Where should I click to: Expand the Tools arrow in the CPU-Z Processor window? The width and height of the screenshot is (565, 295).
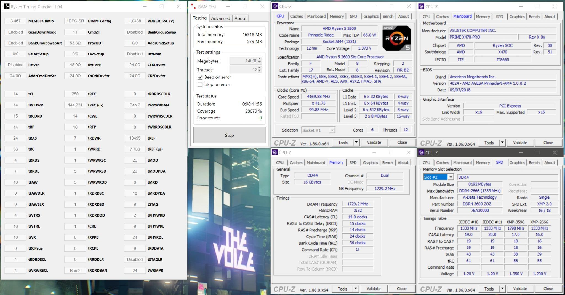point(356,143)
